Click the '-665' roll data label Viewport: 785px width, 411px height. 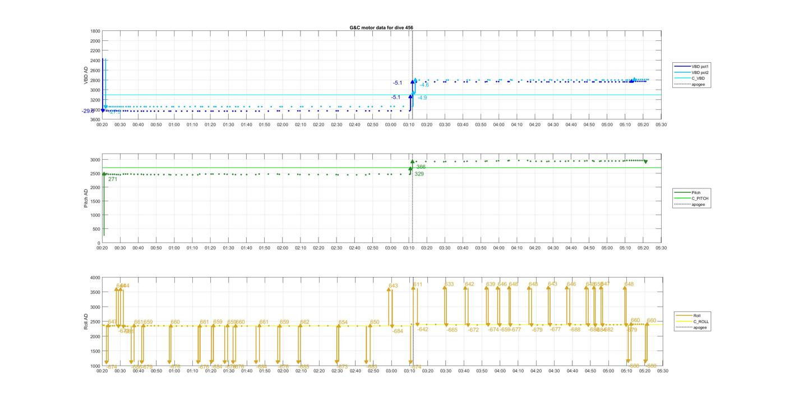[x=452, y=330]
